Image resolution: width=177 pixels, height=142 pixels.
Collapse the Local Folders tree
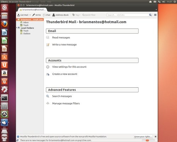click(x=17, y=28)
